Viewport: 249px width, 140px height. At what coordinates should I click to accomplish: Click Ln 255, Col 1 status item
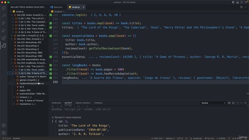(157, 138)
